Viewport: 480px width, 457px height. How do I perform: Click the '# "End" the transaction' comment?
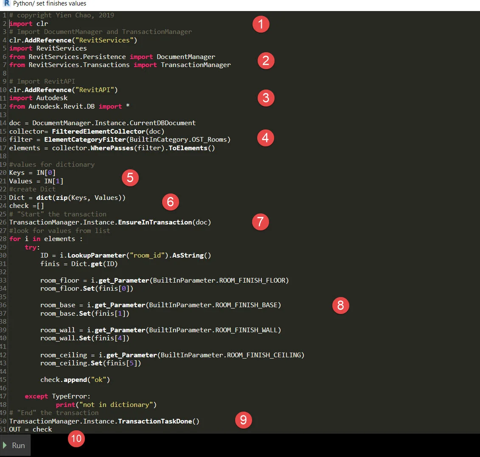[54, 412]
